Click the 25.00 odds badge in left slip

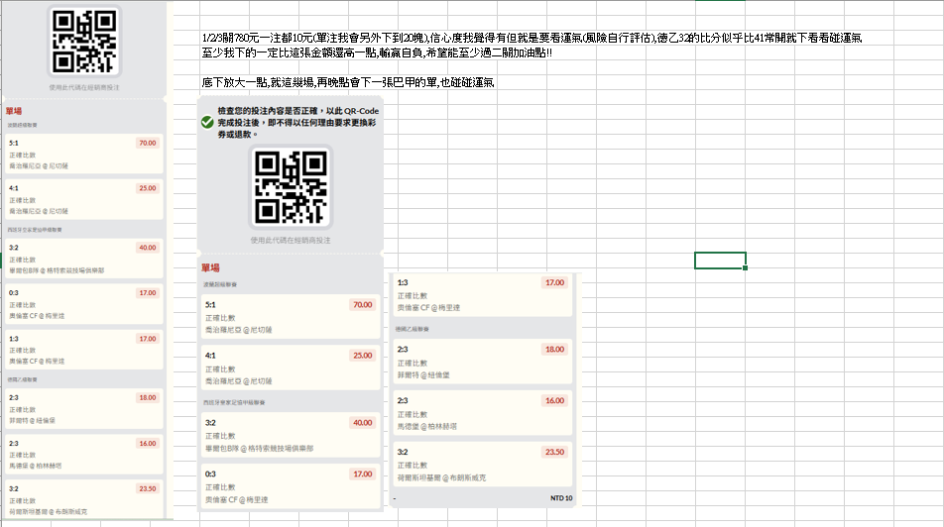148,188
